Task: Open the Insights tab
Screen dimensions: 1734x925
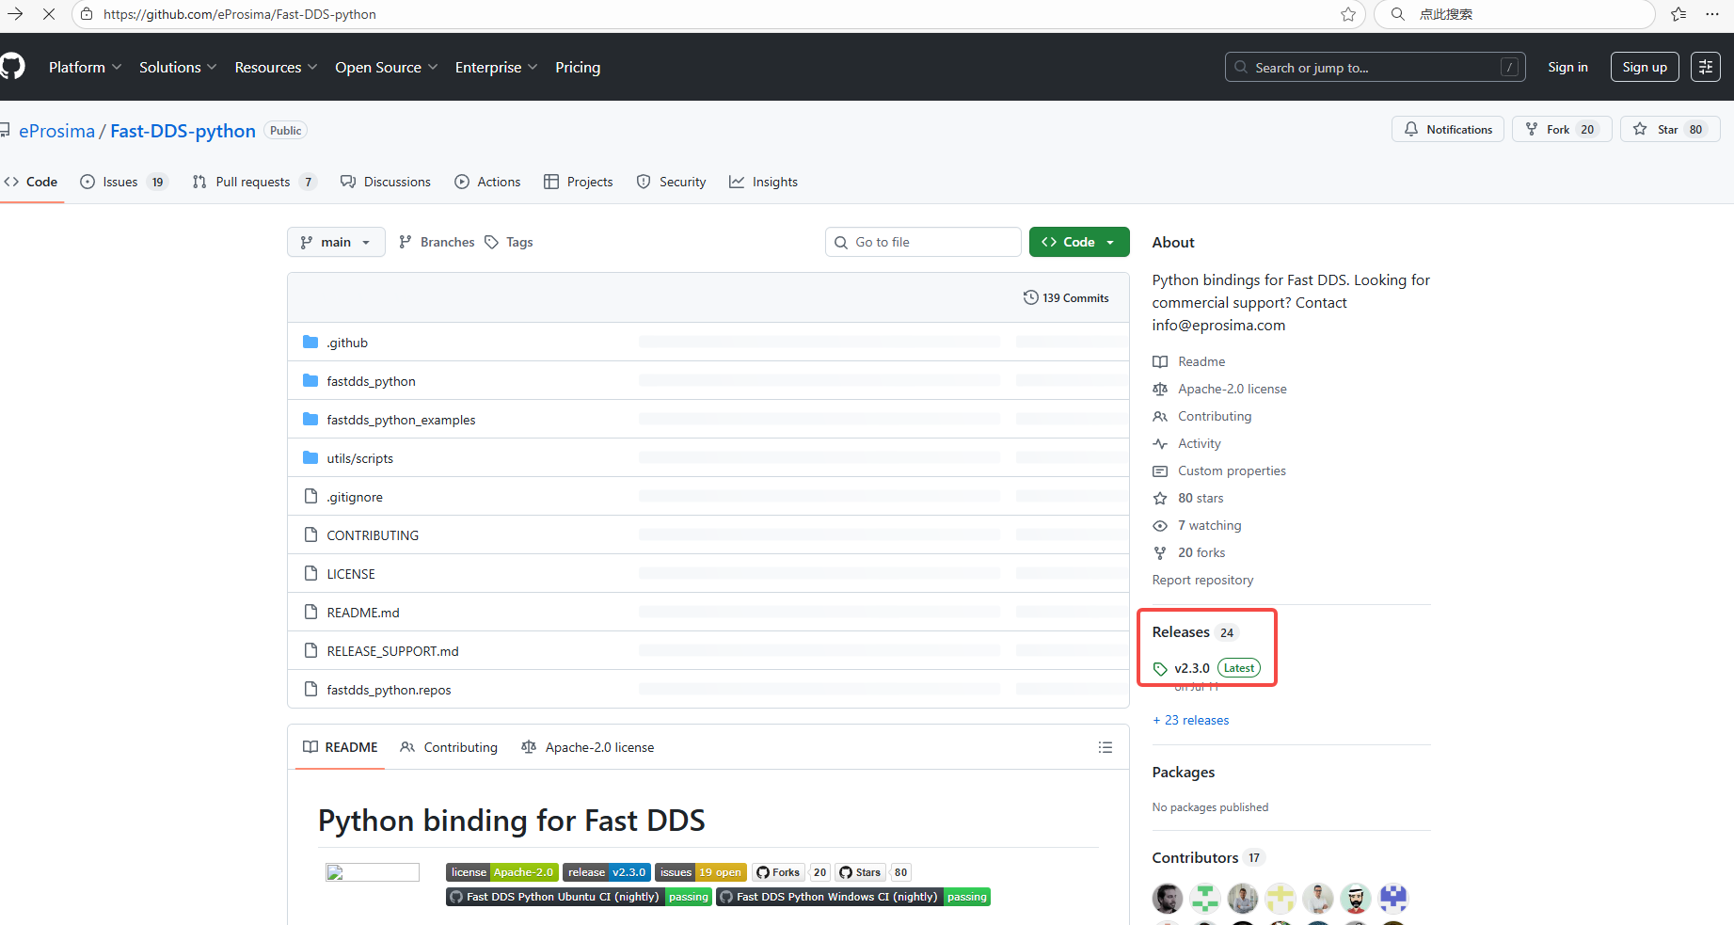Action: 763,182
